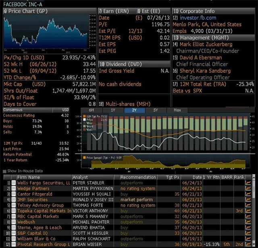Click the document icon before Cantor Fitzgerald
258x248 pixels.
click(x=14, y=194)
